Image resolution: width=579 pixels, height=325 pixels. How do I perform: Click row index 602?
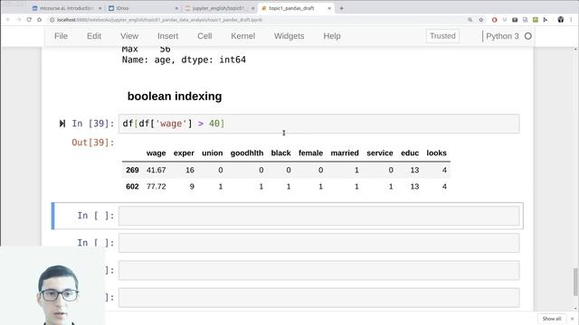(x=132, y=187)
